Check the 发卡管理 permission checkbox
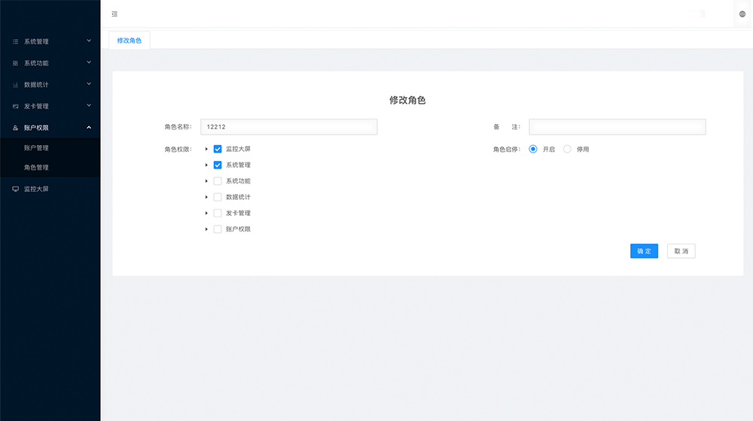The image size is (753, 421). pos(218,213)
